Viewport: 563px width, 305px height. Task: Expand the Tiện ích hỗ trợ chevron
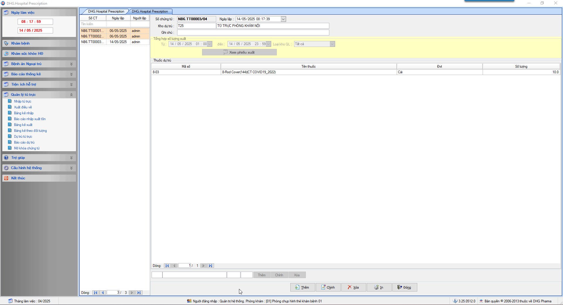point(71,84)
